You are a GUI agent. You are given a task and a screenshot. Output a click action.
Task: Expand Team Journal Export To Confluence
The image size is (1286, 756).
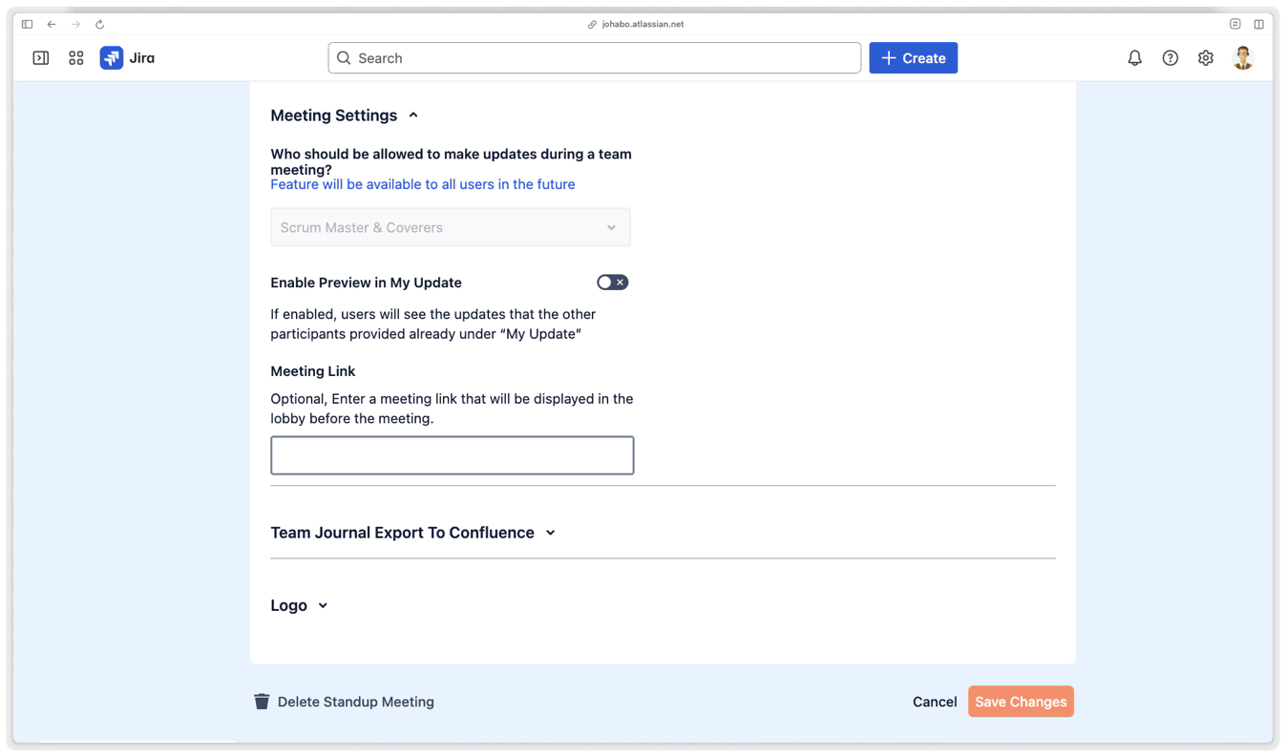(550, 533)
